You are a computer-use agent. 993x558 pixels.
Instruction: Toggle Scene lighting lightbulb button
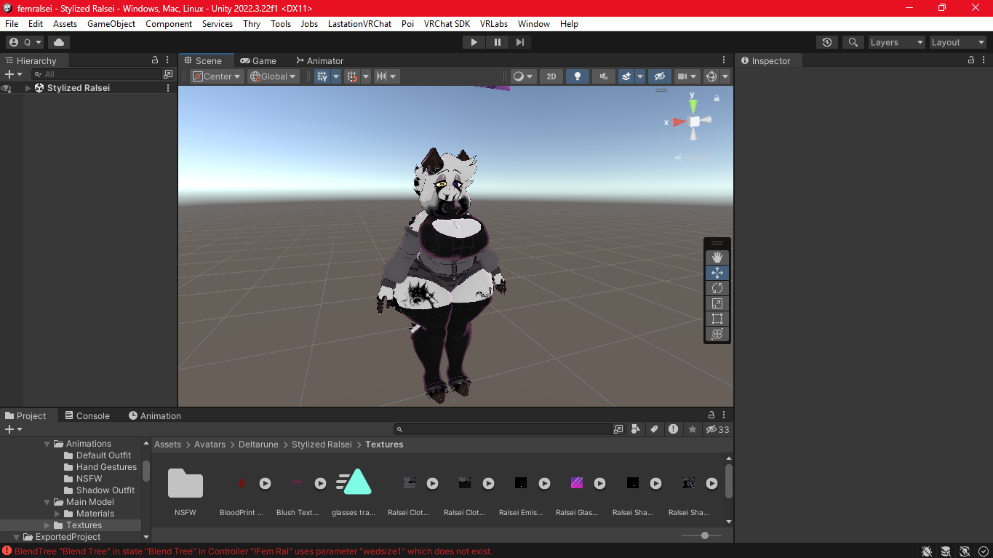pos(578,76)
